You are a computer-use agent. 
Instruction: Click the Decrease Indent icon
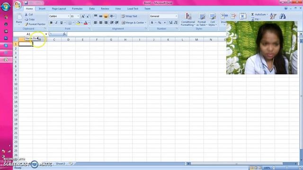click(112, 23)
